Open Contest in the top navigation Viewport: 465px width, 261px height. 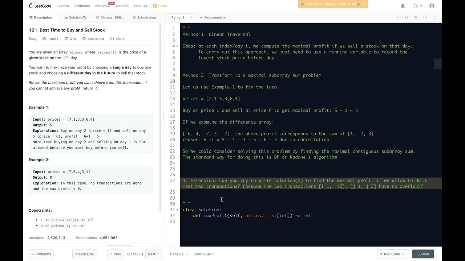tap(122, 6)
